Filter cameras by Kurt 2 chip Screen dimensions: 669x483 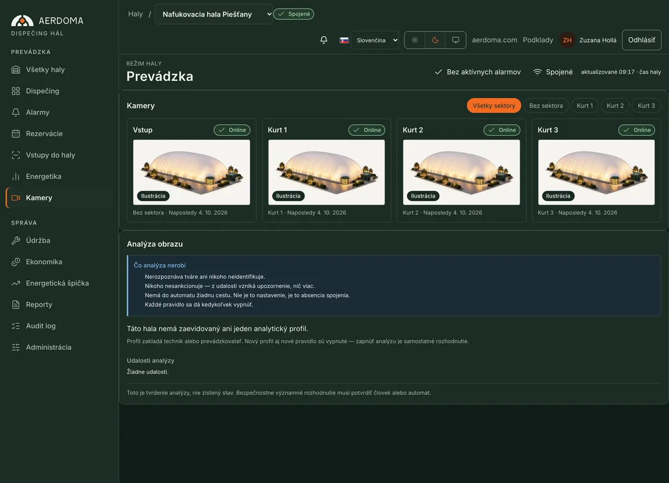pos(615,105)
